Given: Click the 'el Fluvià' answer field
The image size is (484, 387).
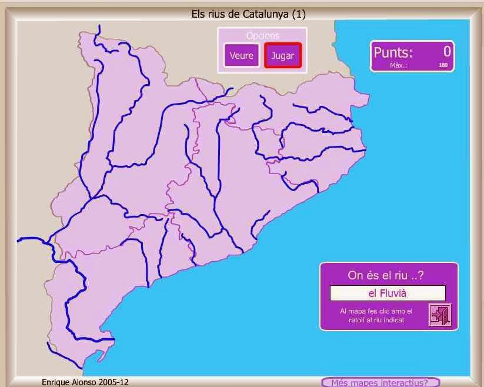Looking at the screenshot, I should click(388, 293).
